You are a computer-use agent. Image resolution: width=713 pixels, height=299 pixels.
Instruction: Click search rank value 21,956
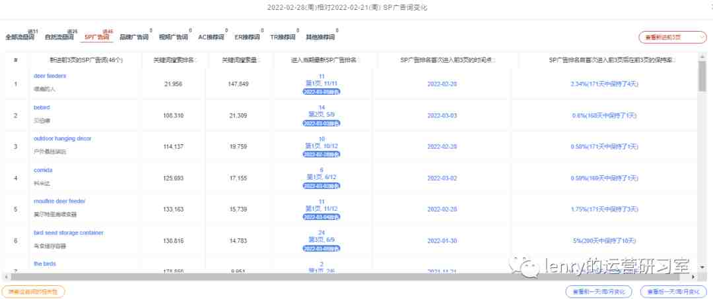coord(173,84)
